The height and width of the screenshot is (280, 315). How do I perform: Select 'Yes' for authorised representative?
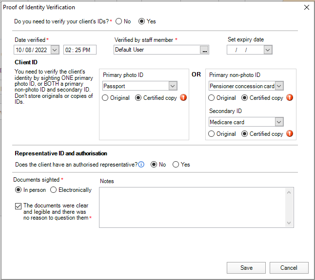176,165
